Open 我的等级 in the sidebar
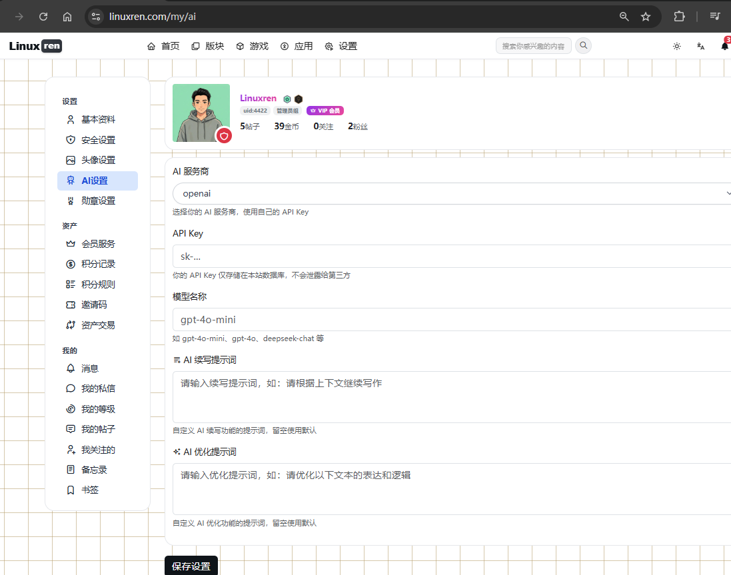The width and height of the screenshot is (731, 575). point(97,409)
